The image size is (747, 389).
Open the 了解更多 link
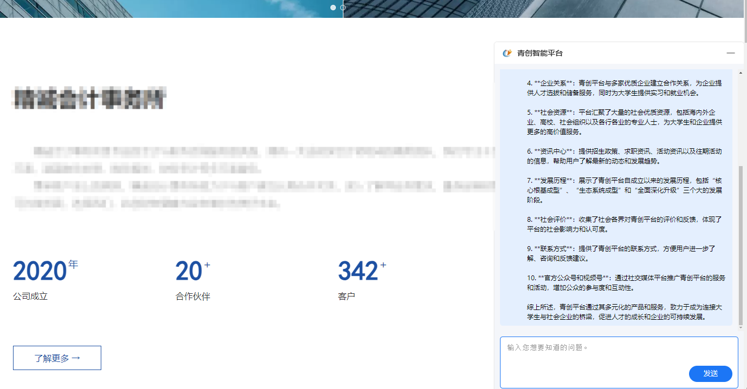[57, 358]
